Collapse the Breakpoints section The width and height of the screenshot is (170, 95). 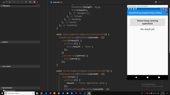point(20,88)
